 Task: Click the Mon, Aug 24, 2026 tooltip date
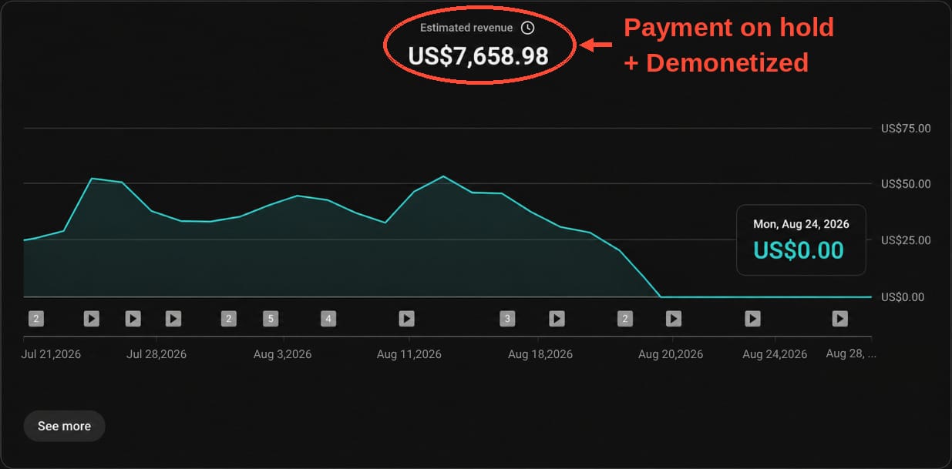(x=801, y=224)
